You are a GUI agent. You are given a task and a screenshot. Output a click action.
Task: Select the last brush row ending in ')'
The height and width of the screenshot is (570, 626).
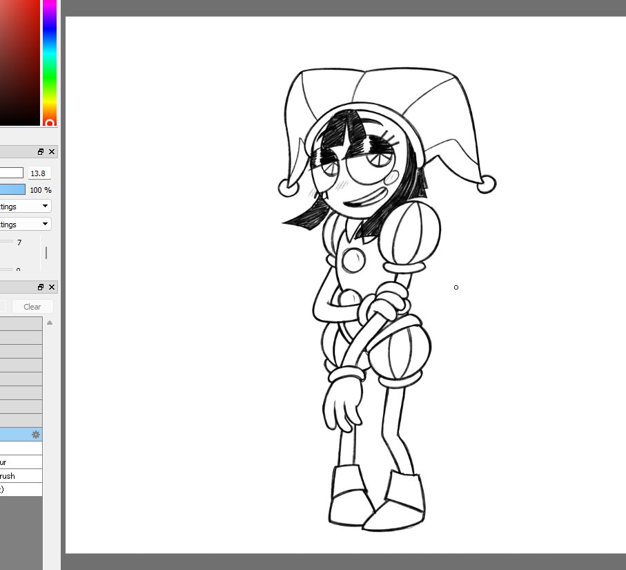coord(21,489)
